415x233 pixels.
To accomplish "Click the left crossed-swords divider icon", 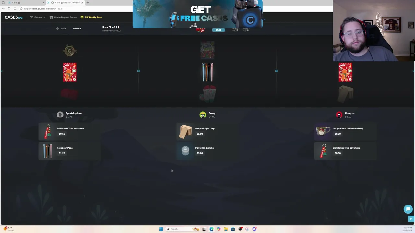I will [138, 71].
